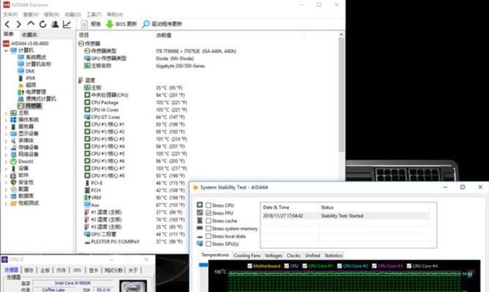Select the DMI tree item
This screenshot has width=489, height=292.
(x=30, y=72)
